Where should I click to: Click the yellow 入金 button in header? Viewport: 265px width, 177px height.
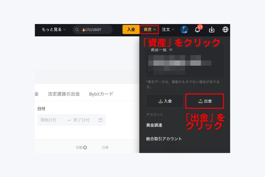pyautogui.click(x=131, y=29)
